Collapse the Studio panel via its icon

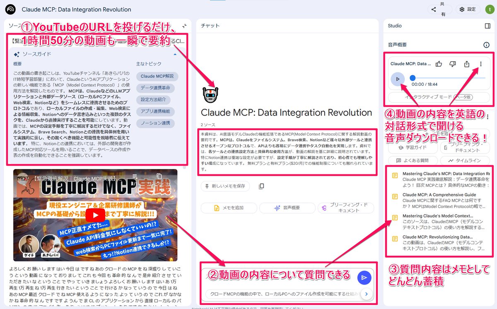tap(487, 26)
